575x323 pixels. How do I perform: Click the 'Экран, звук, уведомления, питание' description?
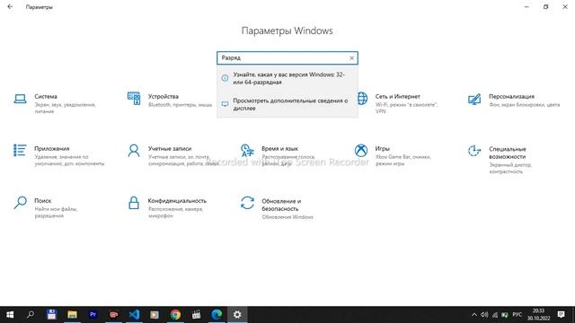click(x=65, y=108)
